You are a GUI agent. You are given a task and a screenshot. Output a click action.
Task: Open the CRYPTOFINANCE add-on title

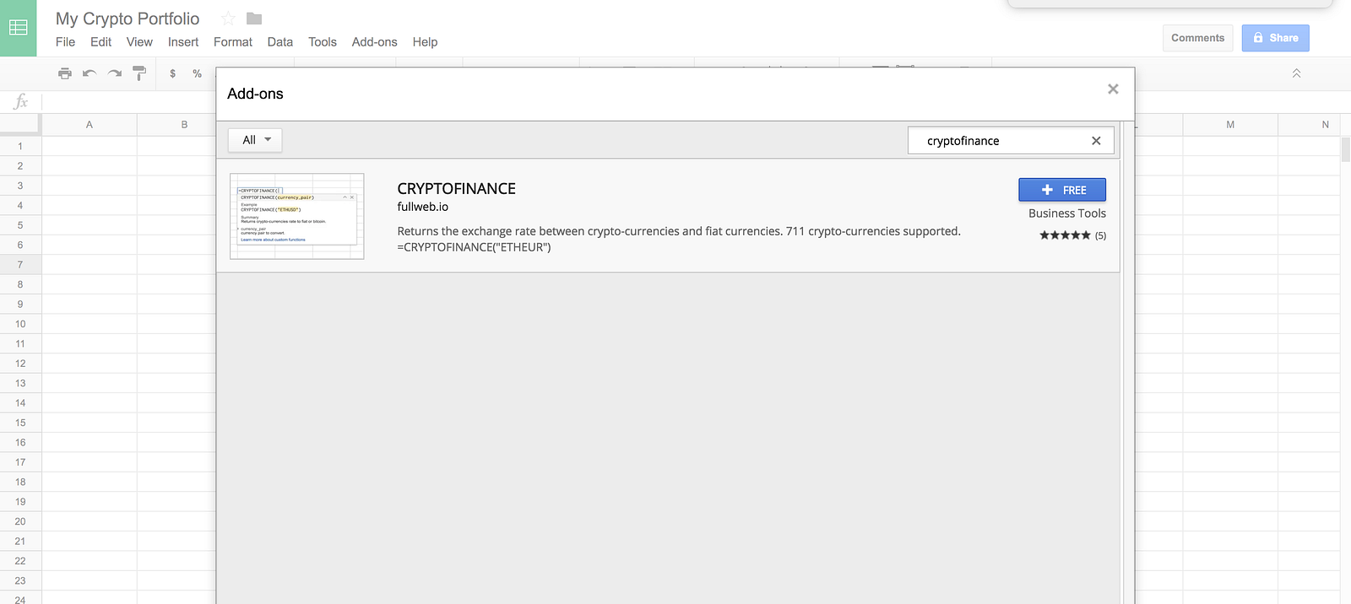[457, 189]
